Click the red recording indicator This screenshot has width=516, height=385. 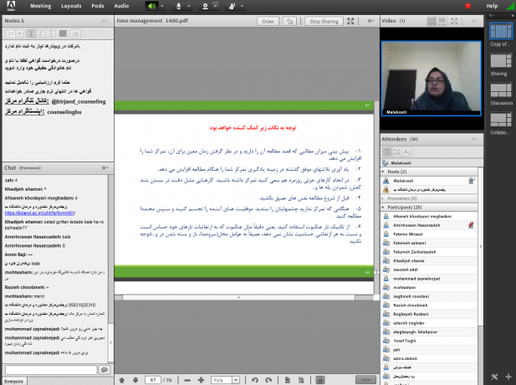point(467,6)
